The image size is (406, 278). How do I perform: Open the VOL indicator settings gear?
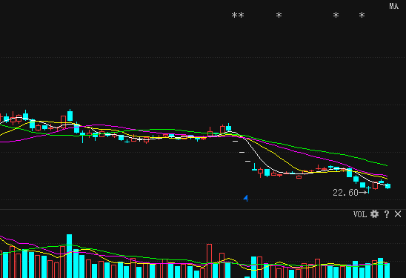[x=374, y=214]
